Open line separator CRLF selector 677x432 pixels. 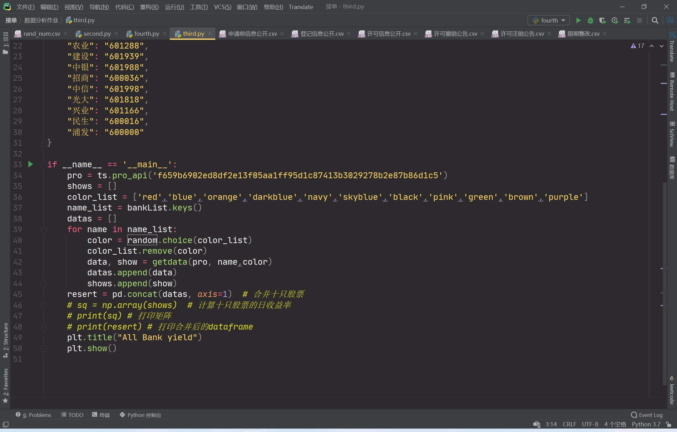[x=569, y=424]
